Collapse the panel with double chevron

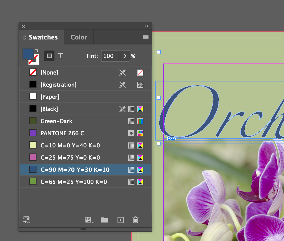tap(146, 26)
